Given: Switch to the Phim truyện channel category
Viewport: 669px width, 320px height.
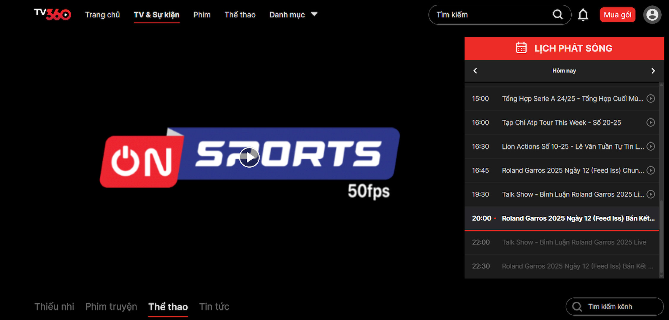Looking at the screenshot, I should coord(111,306).
